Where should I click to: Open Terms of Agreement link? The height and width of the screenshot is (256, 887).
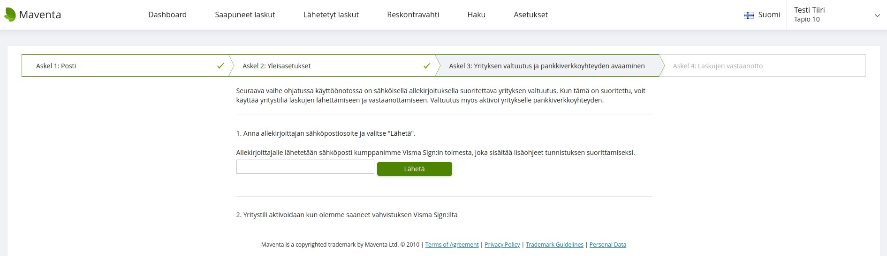[452, 245]
